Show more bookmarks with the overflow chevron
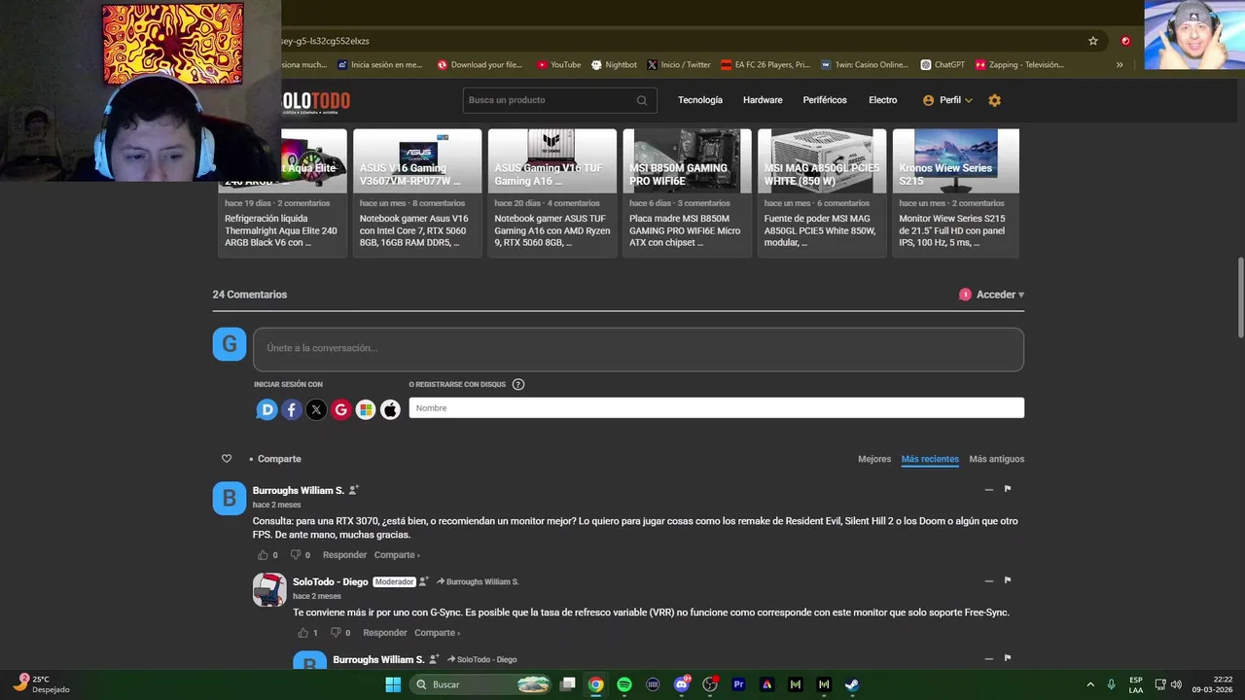The width and height of the screenshot is (1245, 700). point(1120,65)
